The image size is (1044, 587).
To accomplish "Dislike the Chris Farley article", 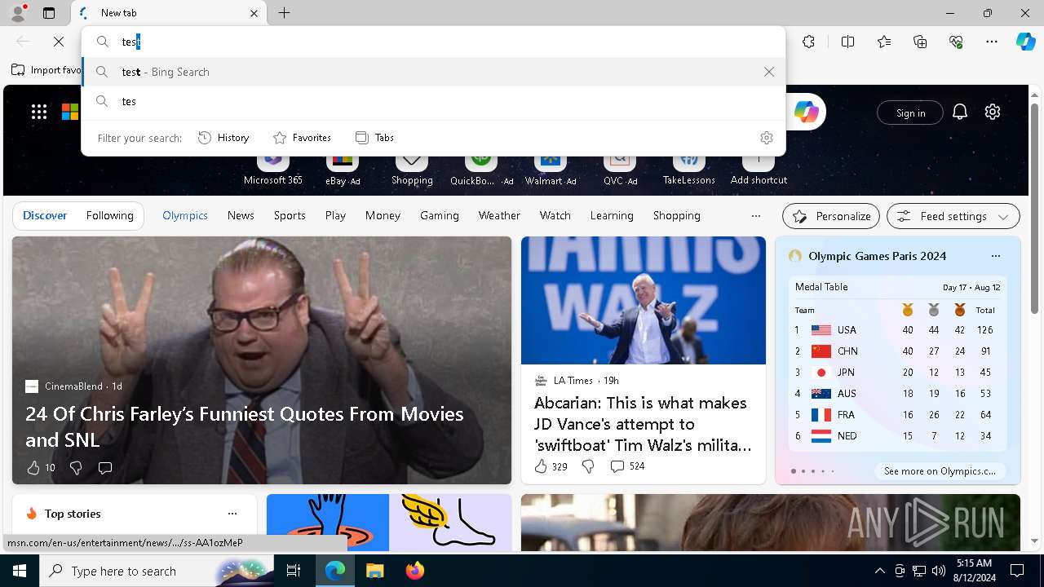I will pyautogui.click(x=76, y=467).
